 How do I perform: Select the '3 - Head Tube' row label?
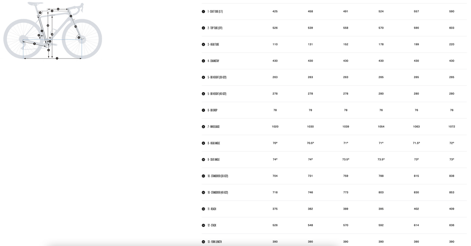coord(213,44)
